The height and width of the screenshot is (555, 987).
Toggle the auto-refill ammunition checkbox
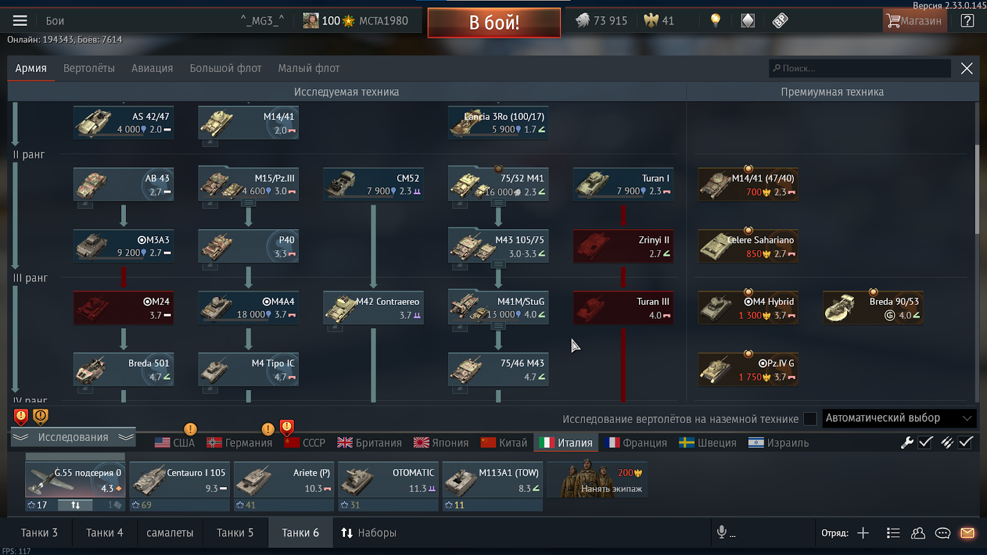coord(965,442)
